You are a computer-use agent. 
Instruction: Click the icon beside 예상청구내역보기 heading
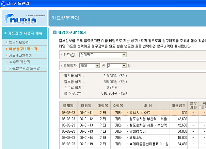click(54, 33)
